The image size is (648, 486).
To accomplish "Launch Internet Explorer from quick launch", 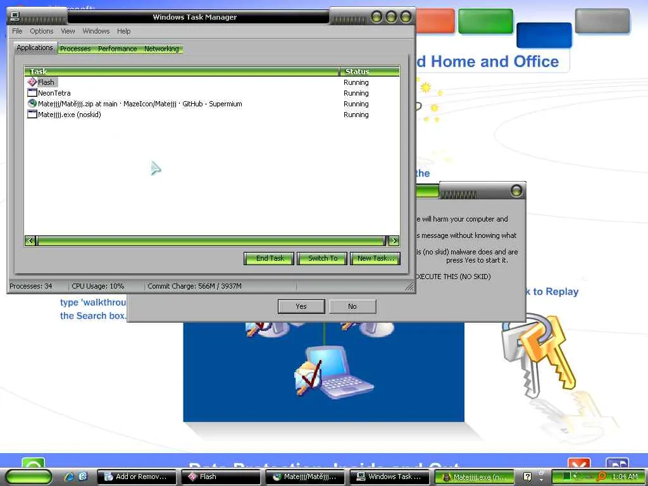I will coord(70,477).
